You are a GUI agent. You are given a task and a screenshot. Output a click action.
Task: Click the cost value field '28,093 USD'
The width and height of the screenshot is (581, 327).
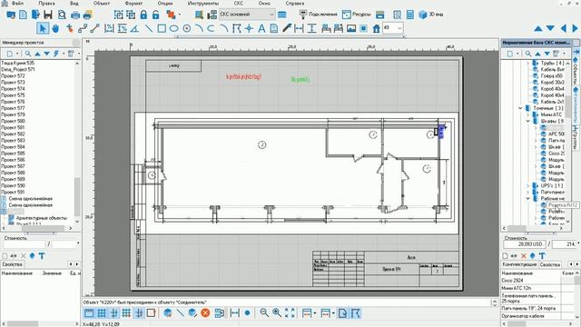(x=524, y=244)
